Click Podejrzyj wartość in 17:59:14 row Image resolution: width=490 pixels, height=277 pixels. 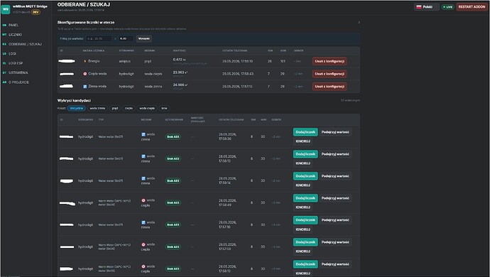335,176
